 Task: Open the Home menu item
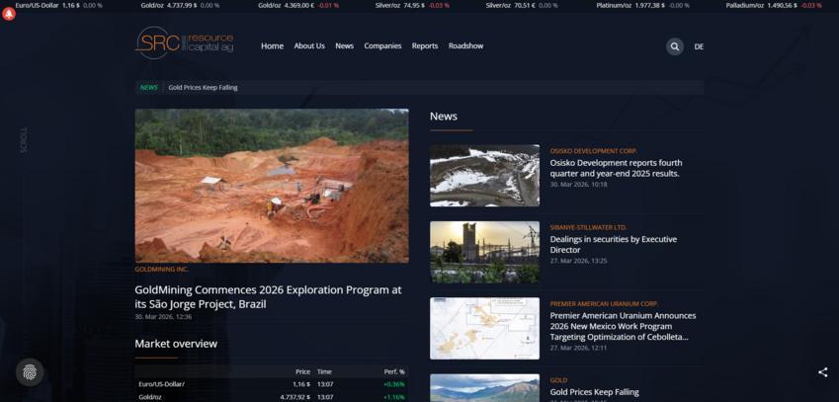pos(272,46)
